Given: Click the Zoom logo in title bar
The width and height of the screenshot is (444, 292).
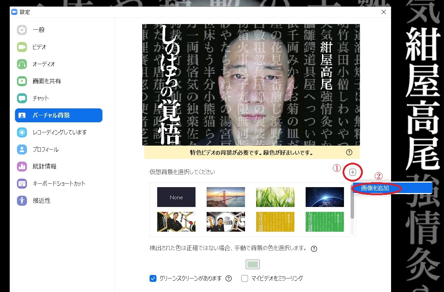Looking at the screenshot, I should click(x=14, y=12).
